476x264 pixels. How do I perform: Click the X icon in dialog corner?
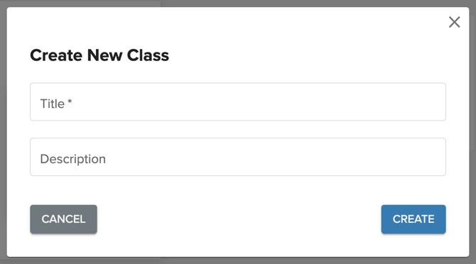tap(454, 22)
